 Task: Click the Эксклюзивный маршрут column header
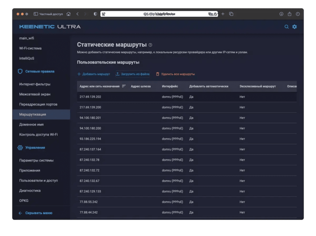coord(258,86)
